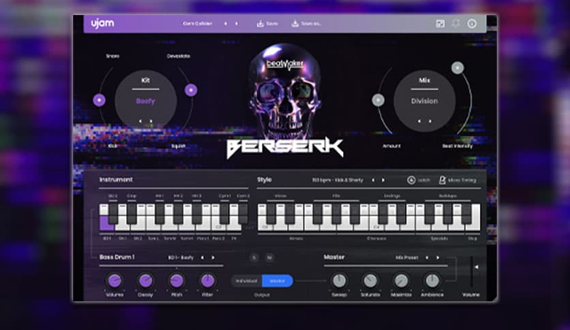Select previous Mix preset in Mix dial
This screenshot has width=570, height=330.
(x=419, y=121)
